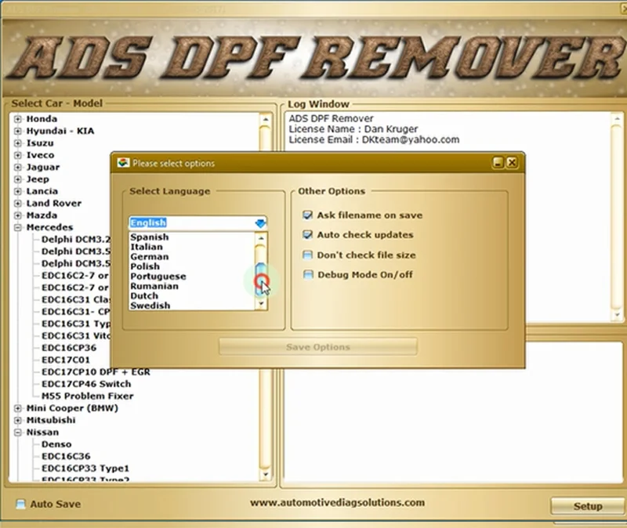Click the Save Options button
627x528 pixels.
(x=318, y=347)
